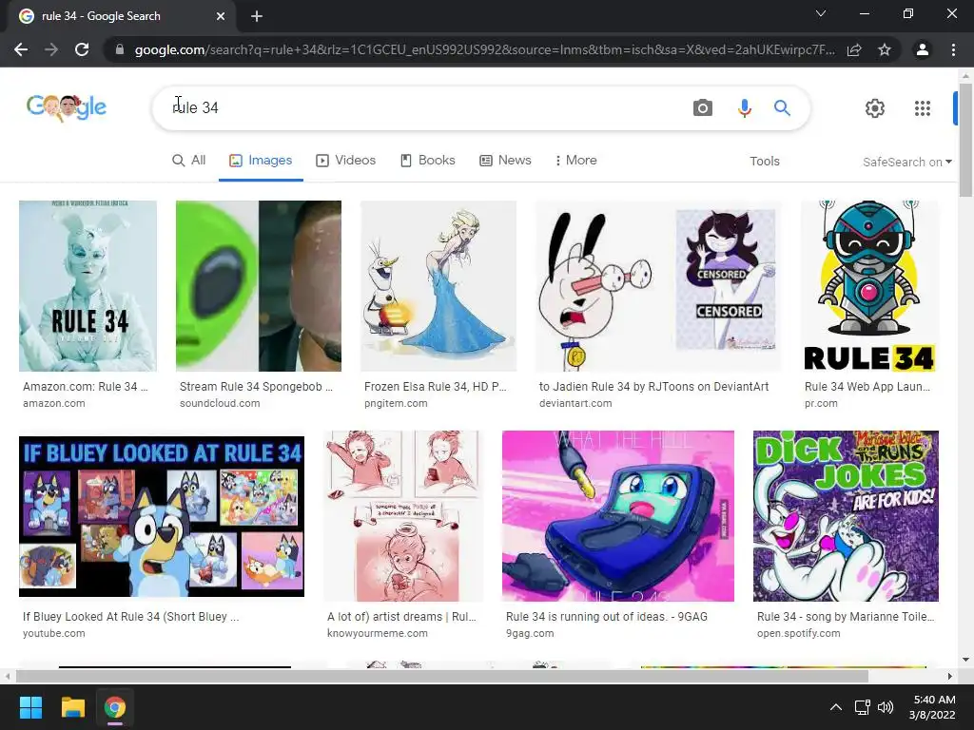Open the Bluey Looked At Rule 34 thumbnail

[x=162, y=516]
